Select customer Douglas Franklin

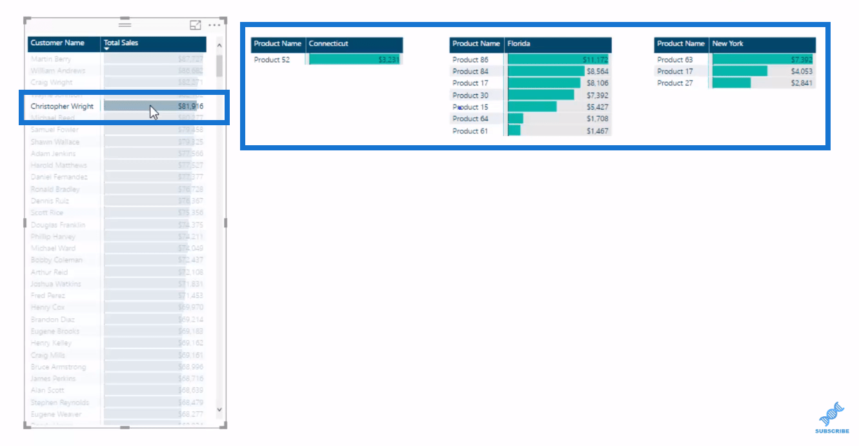click(57, 225)
